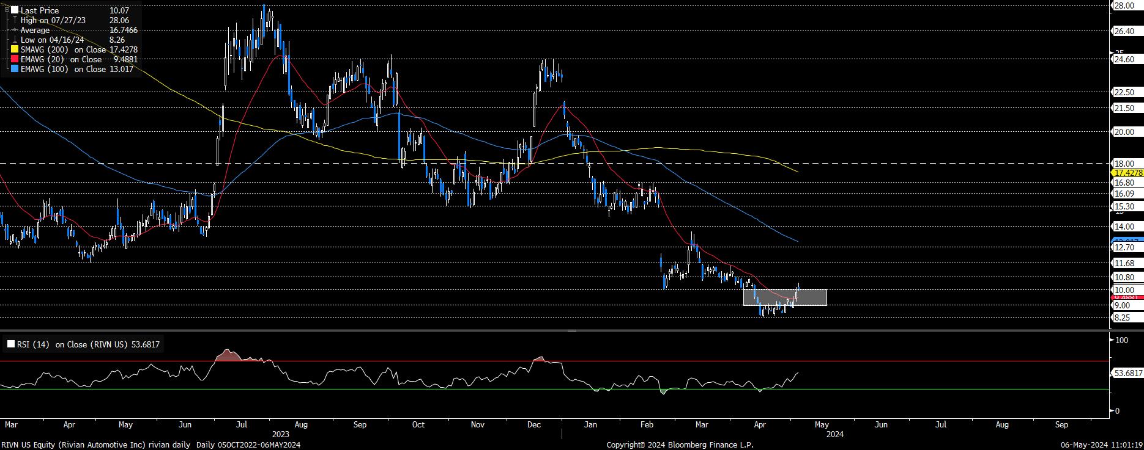This screenshot has width=1144, height=450.
Task: Click the Oct label on time axis
Action: [418, 424]
